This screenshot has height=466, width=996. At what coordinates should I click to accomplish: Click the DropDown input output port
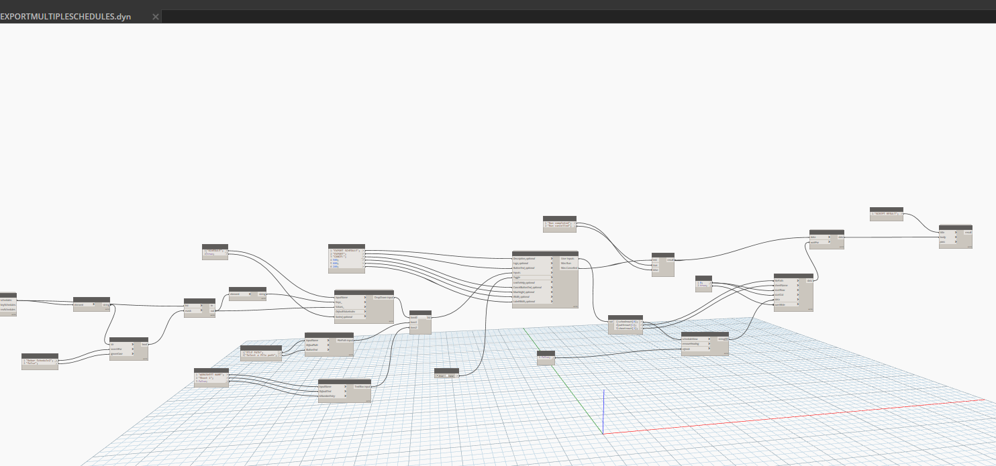coord(383,297)
